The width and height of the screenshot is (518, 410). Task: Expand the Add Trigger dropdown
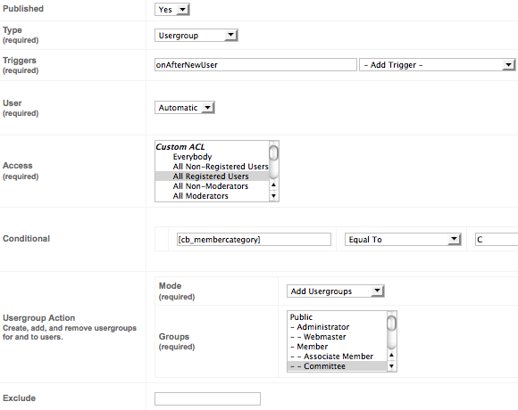tap(438, 65)
